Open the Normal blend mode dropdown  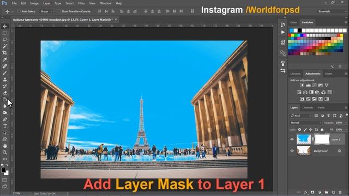tap(306, 122)
